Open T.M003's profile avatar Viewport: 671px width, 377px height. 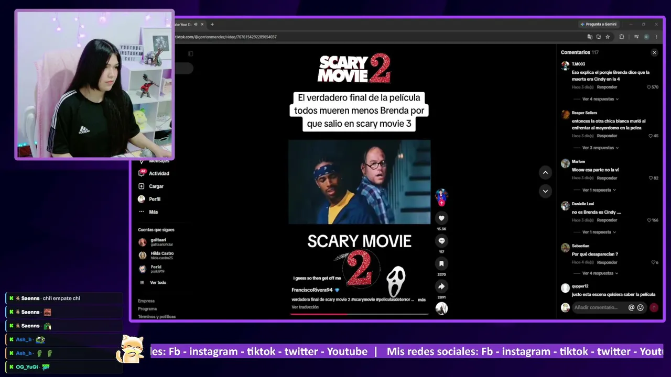point(565,65)
